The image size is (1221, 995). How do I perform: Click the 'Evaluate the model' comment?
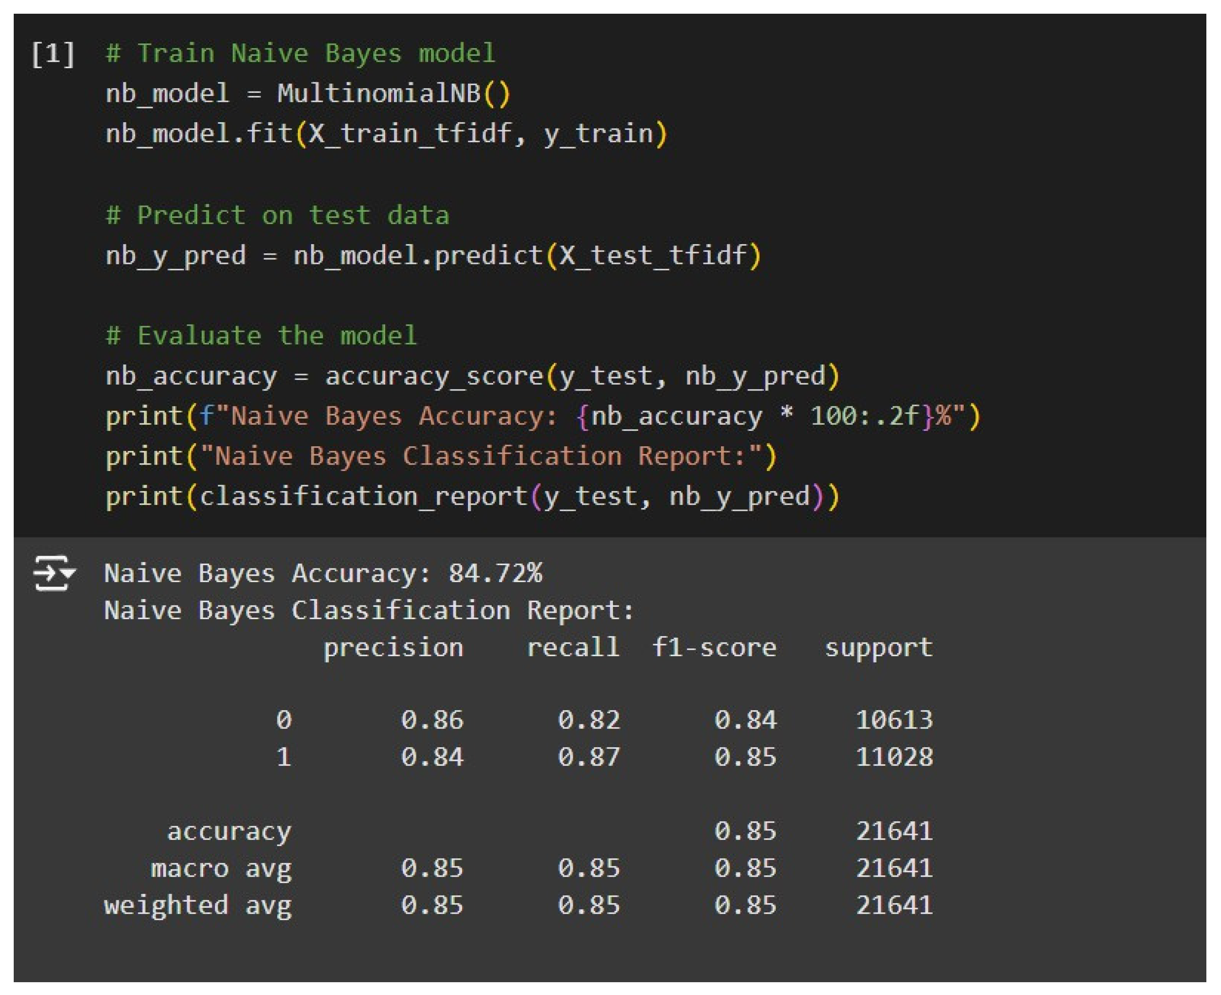pyautogui.click(x=262, y=335)
